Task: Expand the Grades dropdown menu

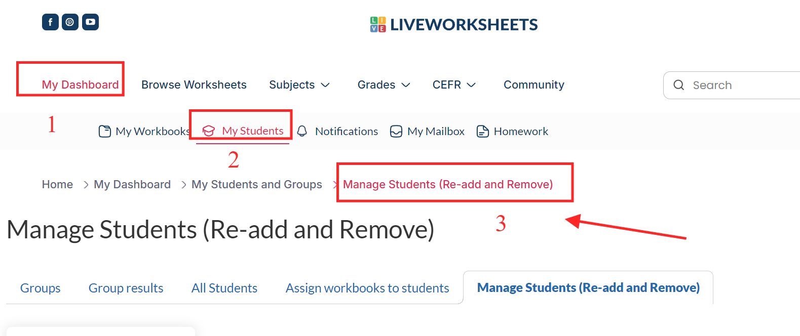Action: tap(384, 85)
